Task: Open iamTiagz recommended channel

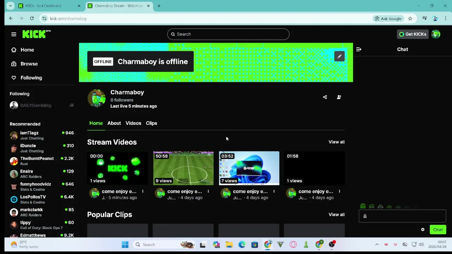Action: point(42,135)
